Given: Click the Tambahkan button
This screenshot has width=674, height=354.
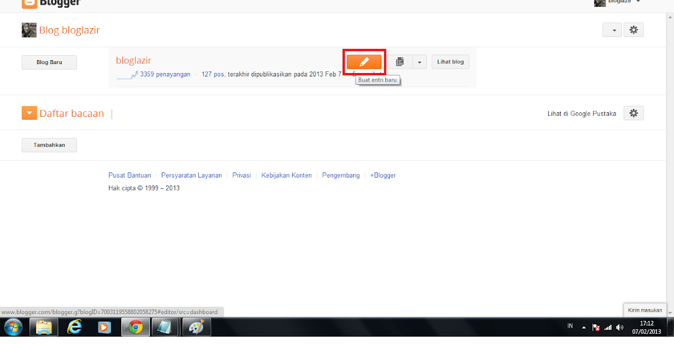Looking at the screenshot, I should 49,145.
